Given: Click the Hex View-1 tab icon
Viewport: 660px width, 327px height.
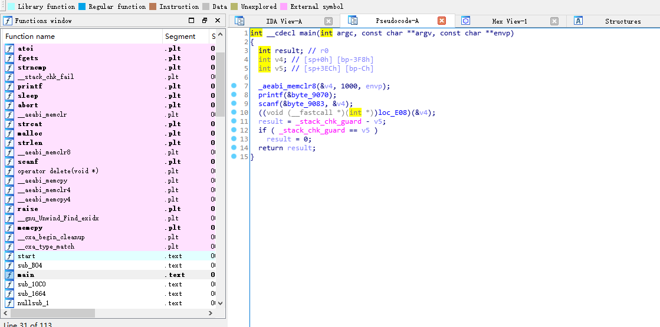Looking at the screenshot, I should pos(465,21).
